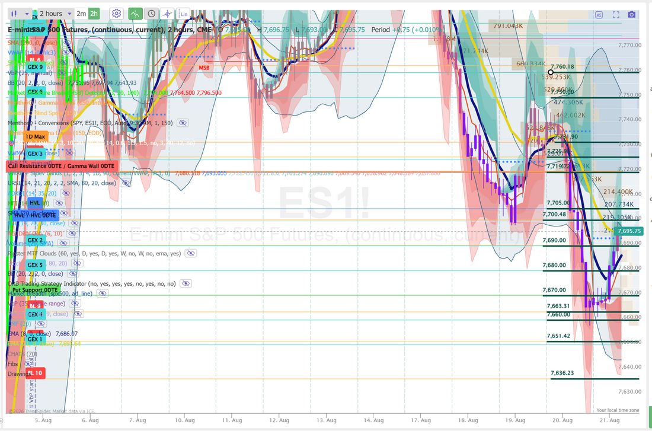Click the 1D Max orange label
Viewport: 652px width, 431px height.
(36, 136)
